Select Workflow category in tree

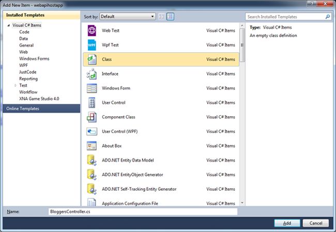28,92
